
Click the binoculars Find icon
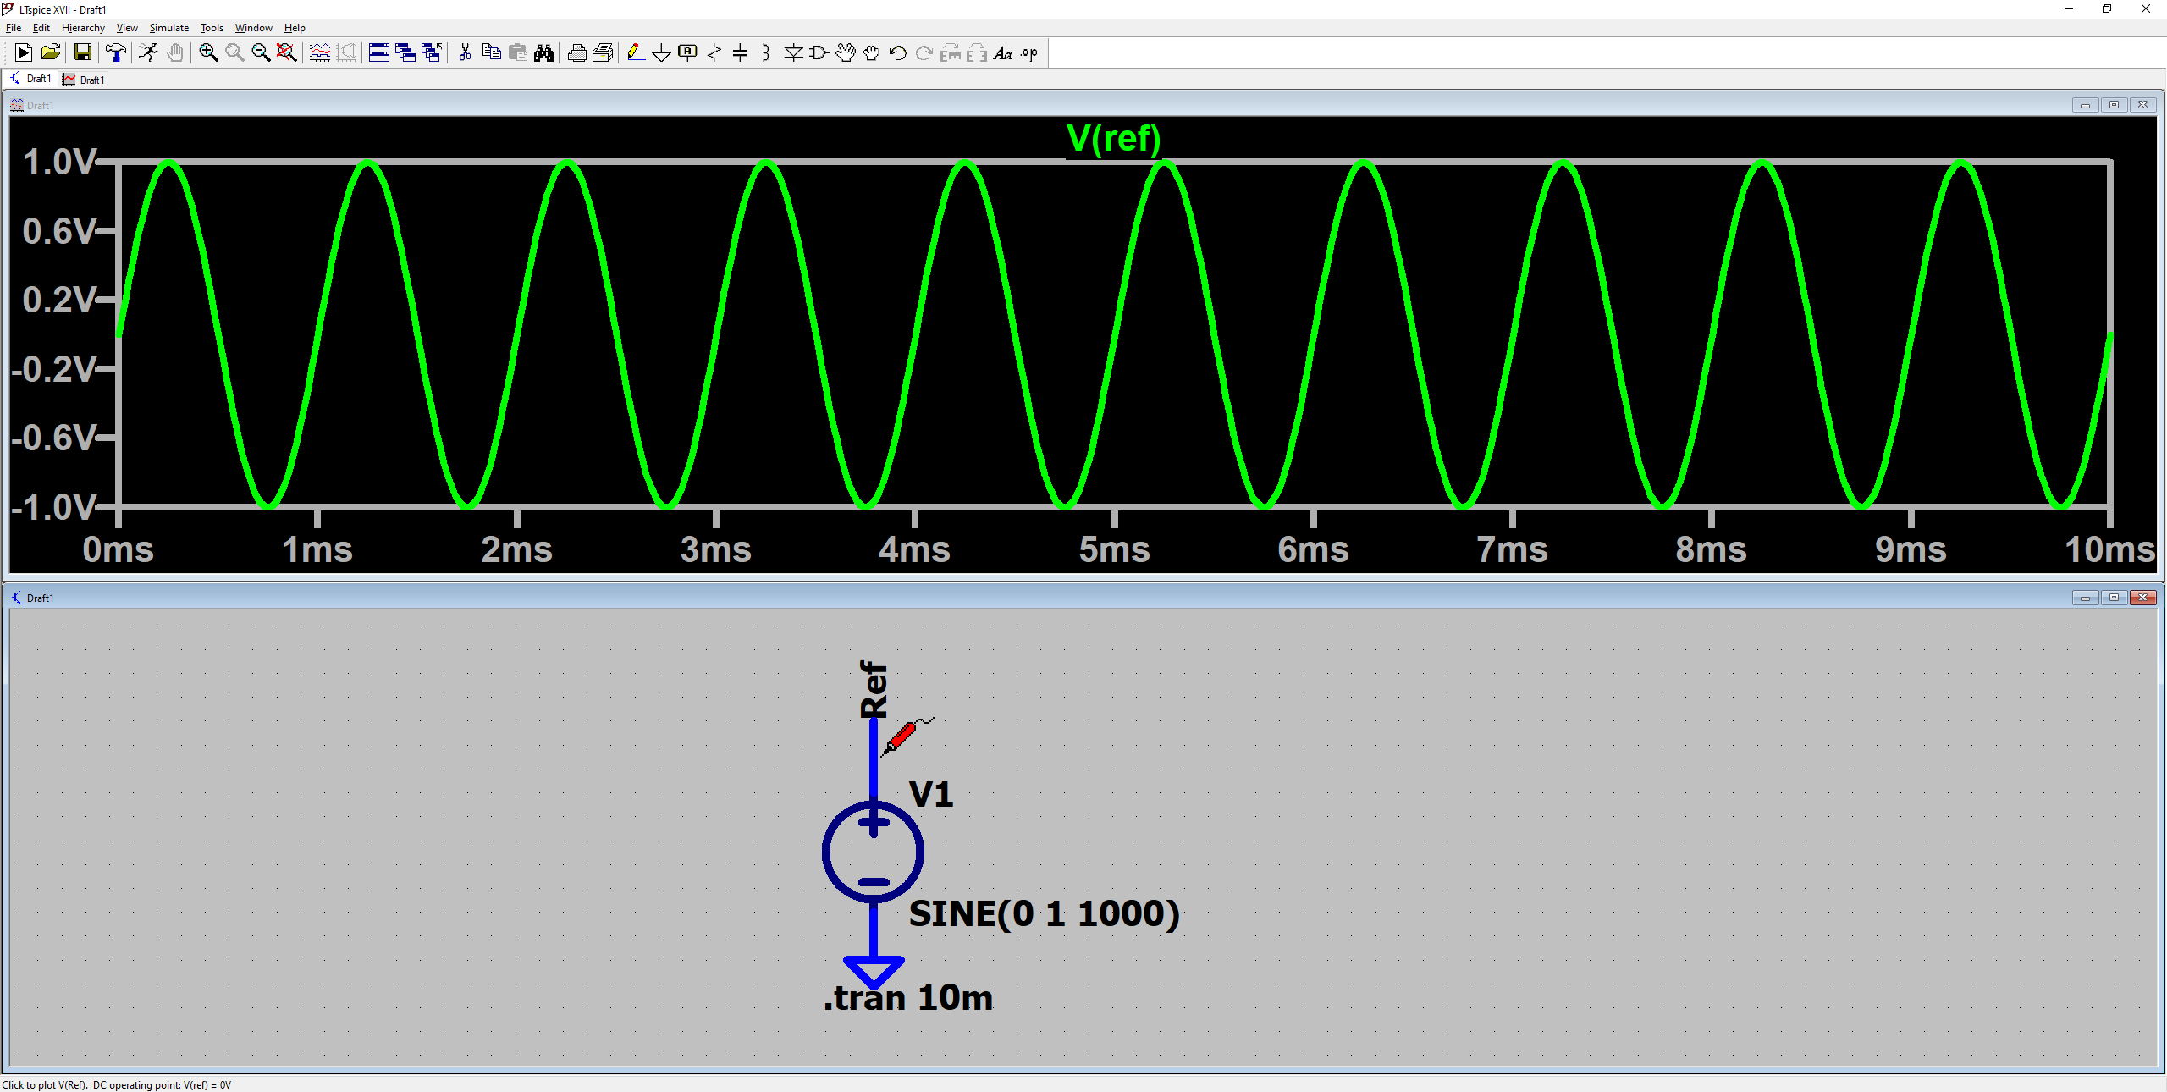[x=543, y=53]
